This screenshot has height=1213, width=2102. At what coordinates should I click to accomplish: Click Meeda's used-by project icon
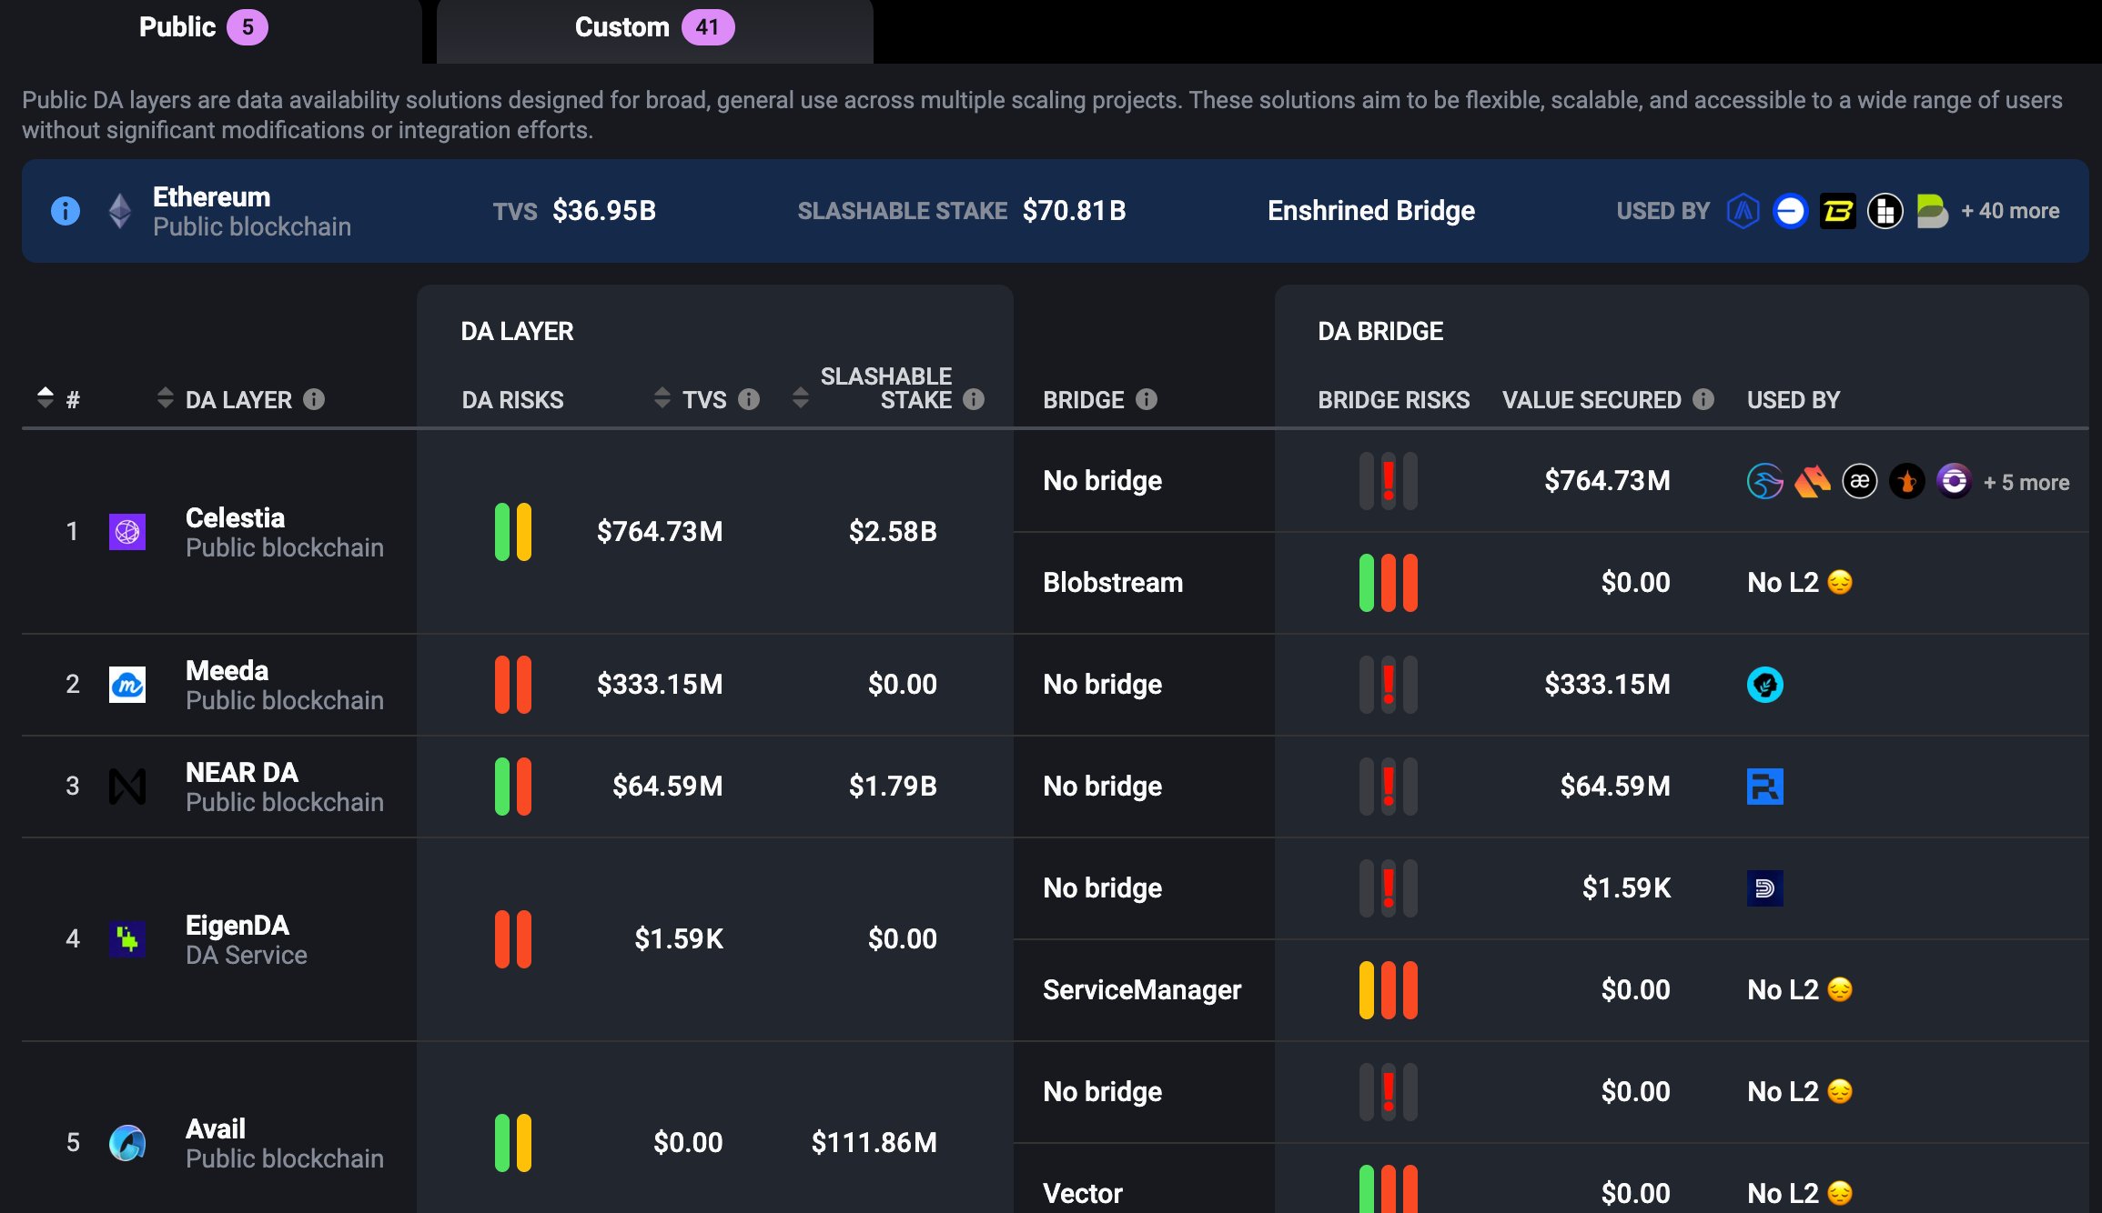point(1764,685)
